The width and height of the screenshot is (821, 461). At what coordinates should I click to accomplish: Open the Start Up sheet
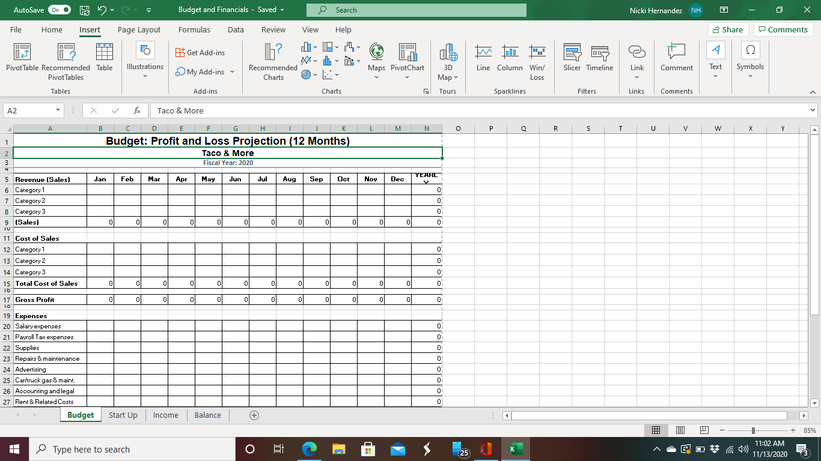123,415
